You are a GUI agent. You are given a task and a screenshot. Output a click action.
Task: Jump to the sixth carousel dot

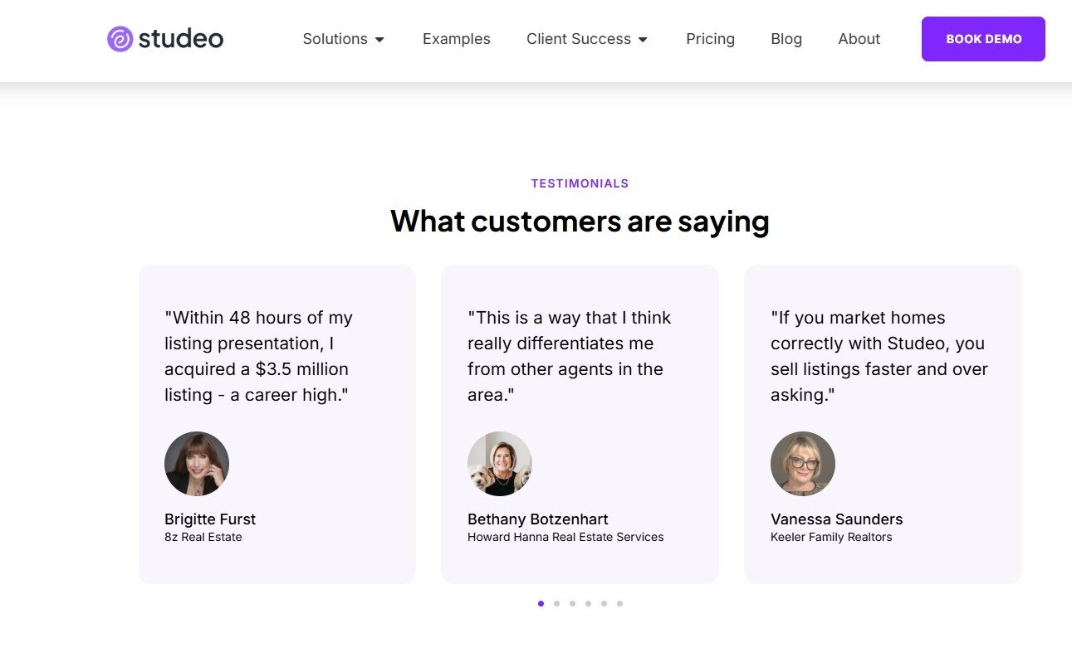pyautogui.click(x=619, y=603)
